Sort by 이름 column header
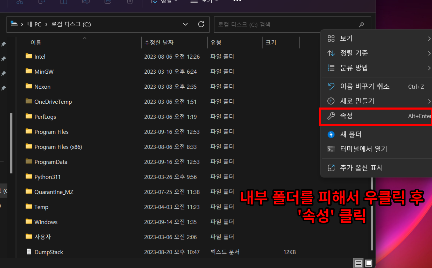The image size is (432, 268). (36, 42)
